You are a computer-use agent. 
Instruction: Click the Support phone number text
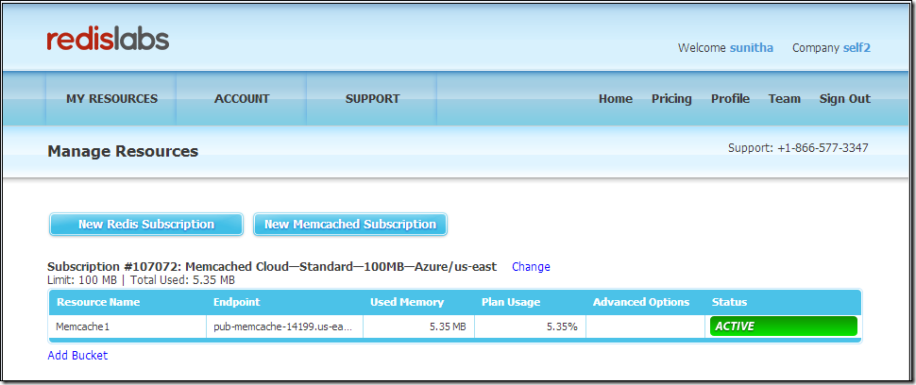tap(798, 148)
